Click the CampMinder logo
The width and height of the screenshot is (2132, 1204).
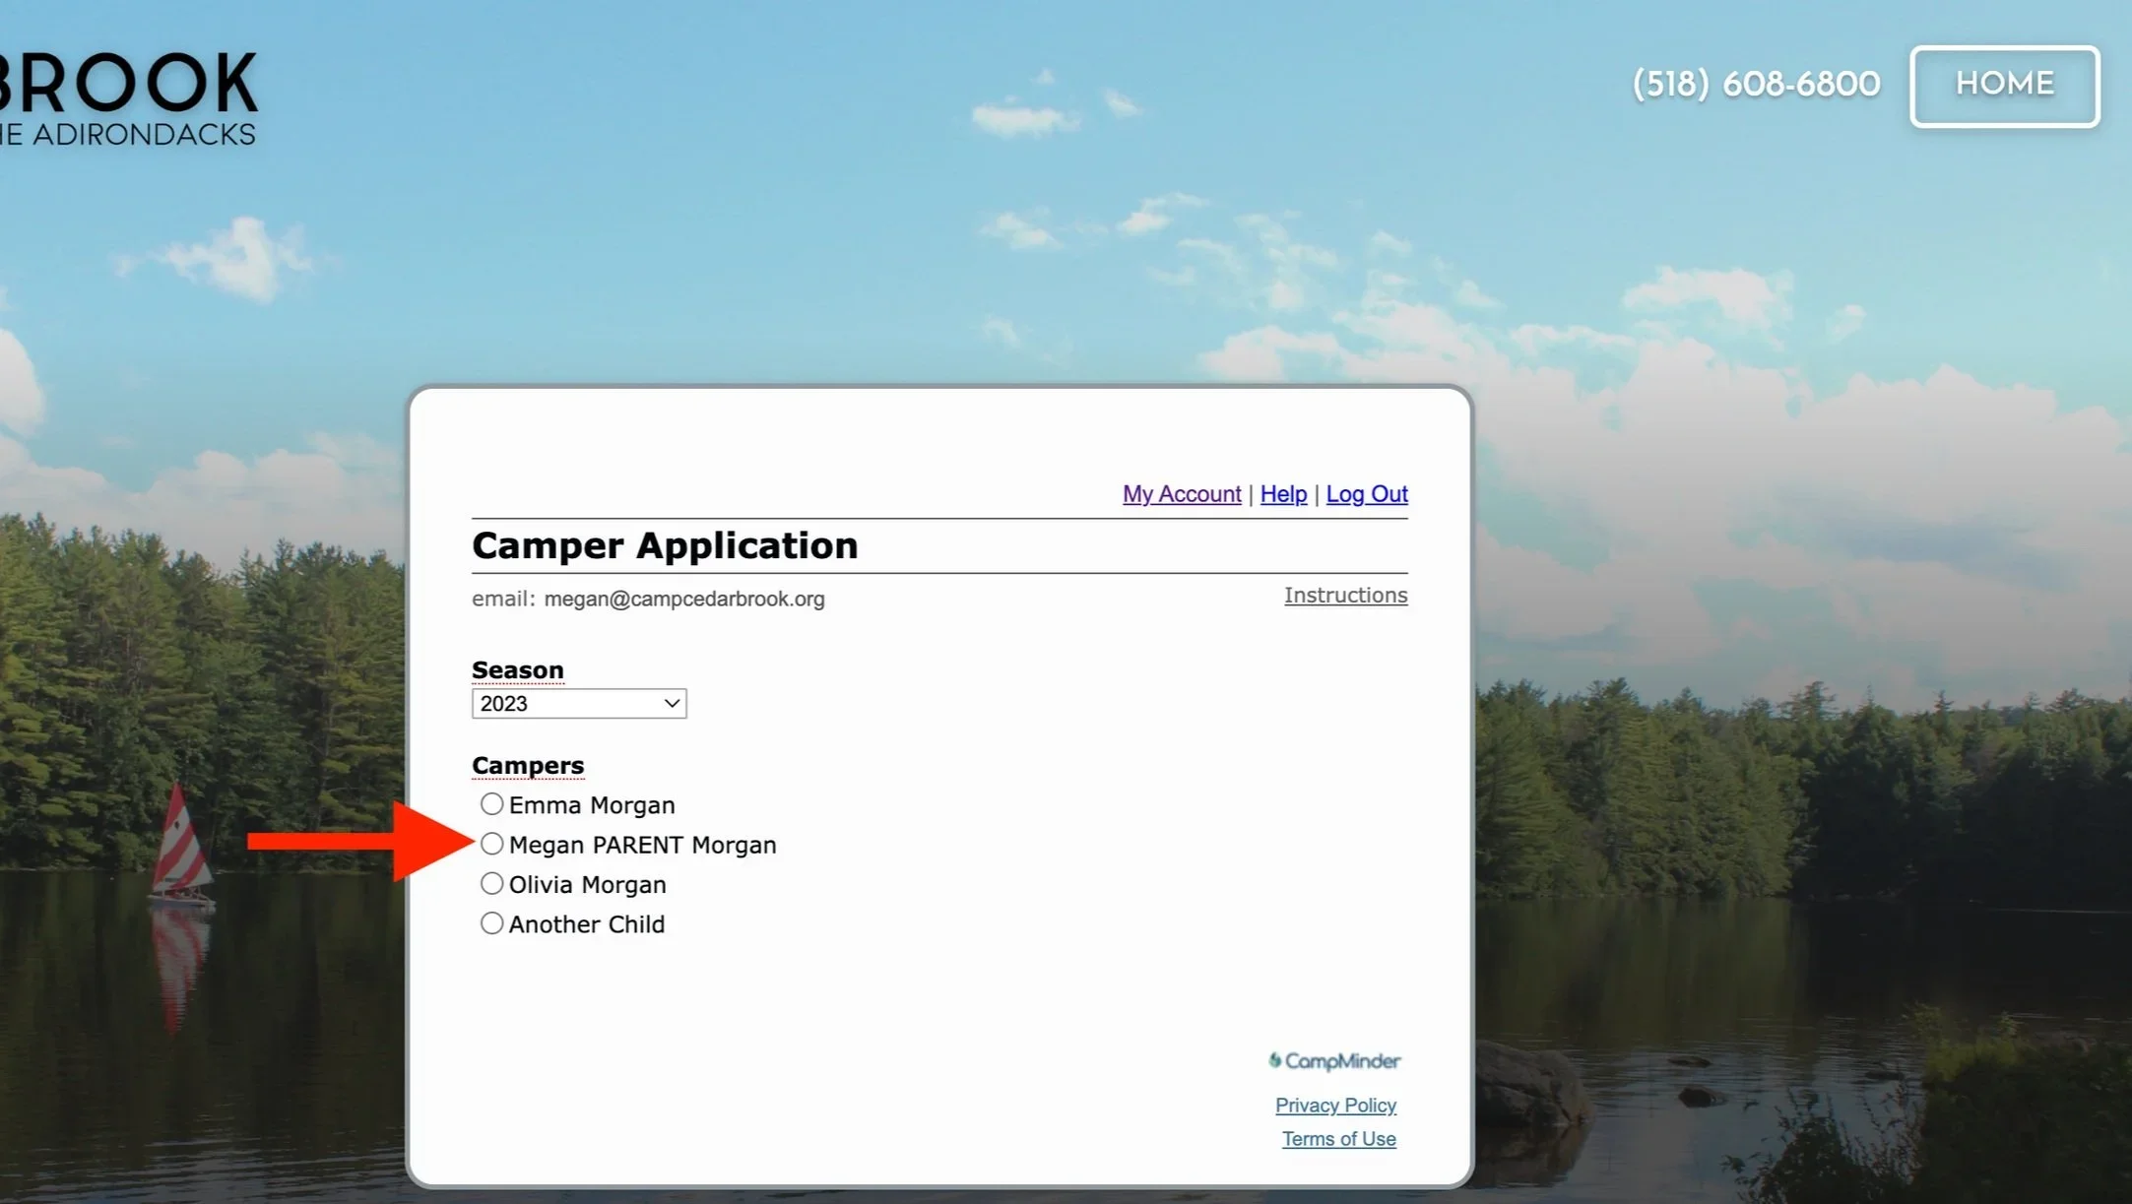point(1334,1061)
